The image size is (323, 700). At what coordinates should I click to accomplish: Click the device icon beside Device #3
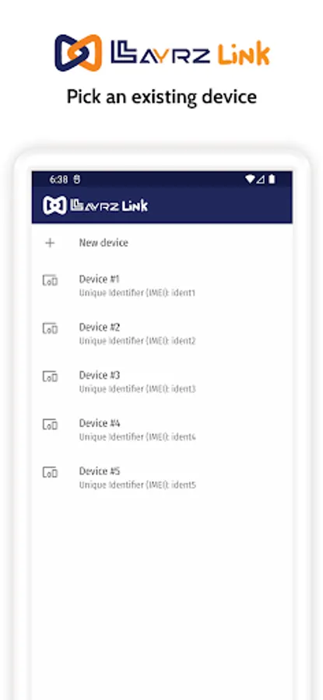point(50,376)
